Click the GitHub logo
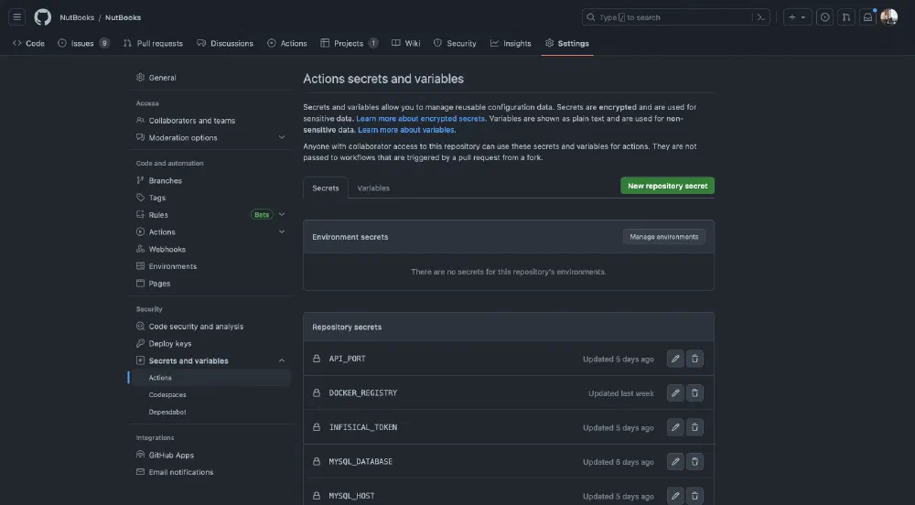 [43, 16]
